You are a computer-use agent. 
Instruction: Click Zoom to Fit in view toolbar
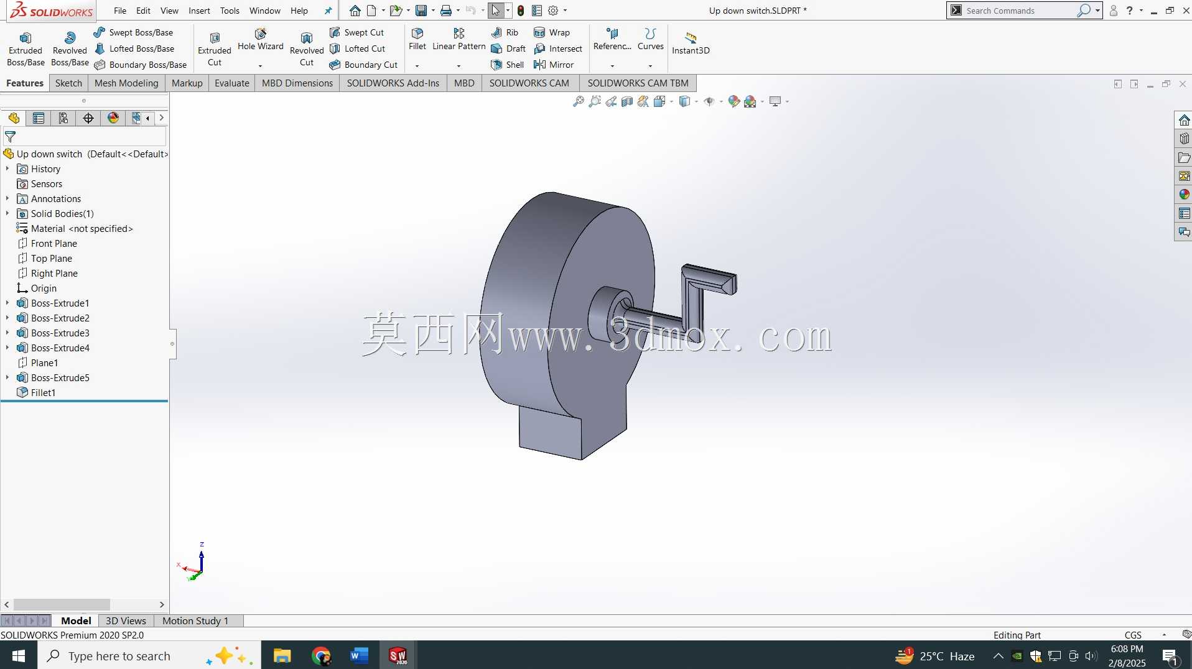click(579, 101)
